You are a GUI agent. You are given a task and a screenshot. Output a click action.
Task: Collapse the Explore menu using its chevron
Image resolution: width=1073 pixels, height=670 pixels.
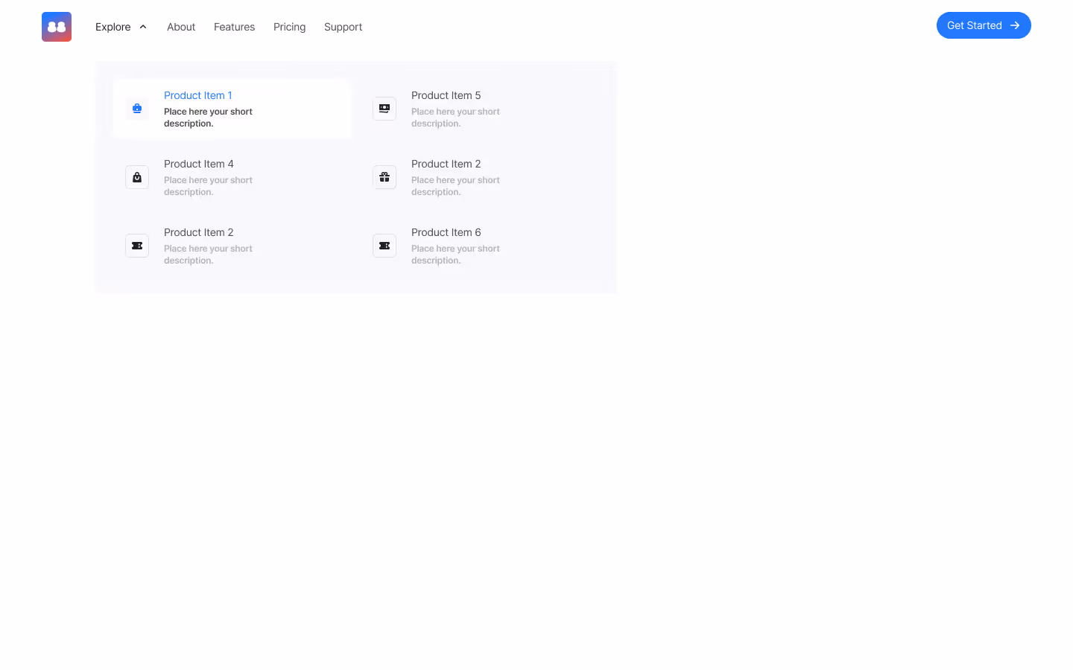pos(143,27)
